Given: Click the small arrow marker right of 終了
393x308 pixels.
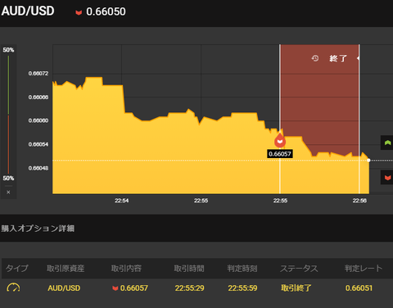Looking at the screenshot, I should coord(358,58).
